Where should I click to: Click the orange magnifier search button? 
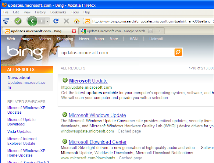[x=178, y=52]
